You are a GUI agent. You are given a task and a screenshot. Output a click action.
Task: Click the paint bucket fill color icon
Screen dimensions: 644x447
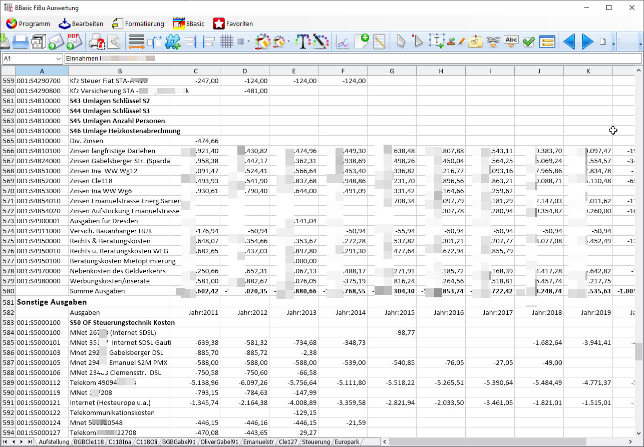262,42
